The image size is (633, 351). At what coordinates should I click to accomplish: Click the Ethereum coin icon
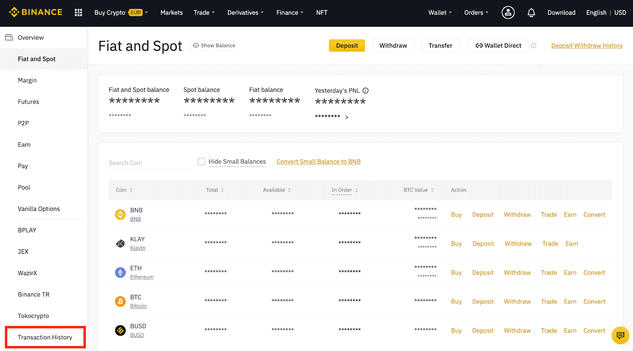120,272
